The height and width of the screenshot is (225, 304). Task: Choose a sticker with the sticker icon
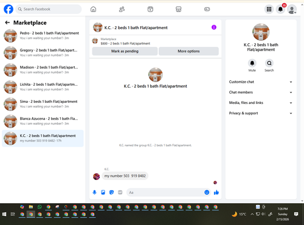click(x=111, y=192)
